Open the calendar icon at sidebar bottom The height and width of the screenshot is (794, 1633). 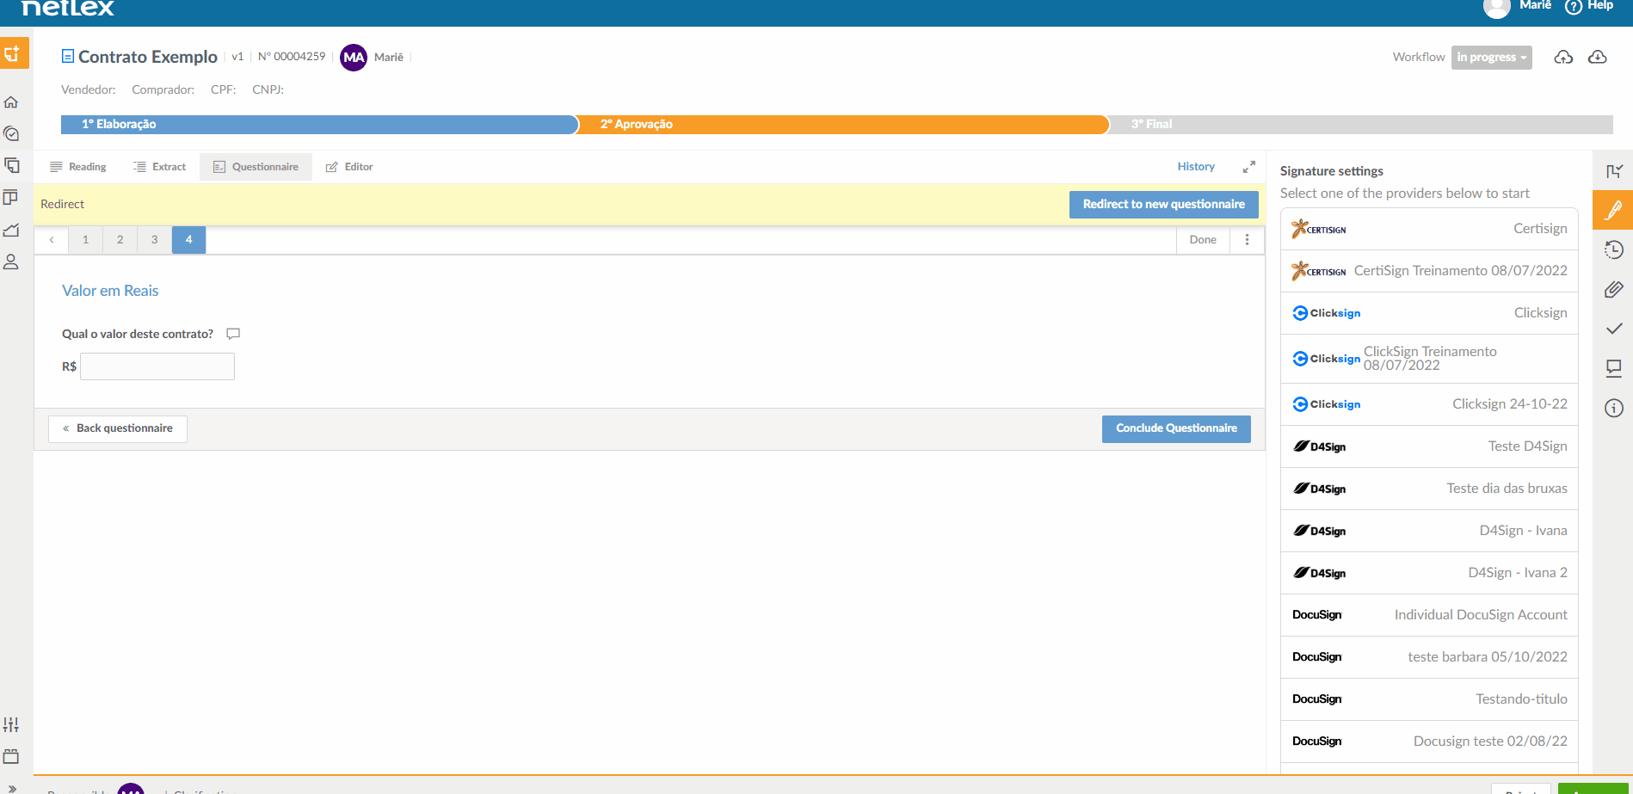point(11,757)
